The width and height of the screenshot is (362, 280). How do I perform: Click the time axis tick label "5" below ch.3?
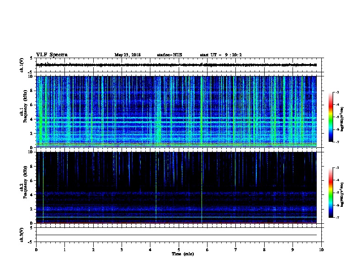point(179,249)
